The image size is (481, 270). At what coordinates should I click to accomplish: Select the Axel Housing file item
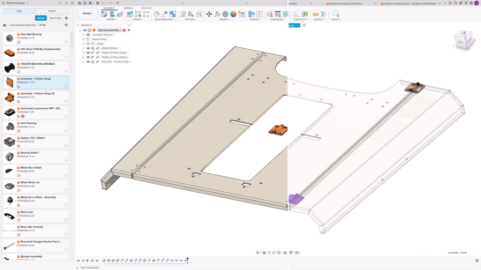[36, 127]
